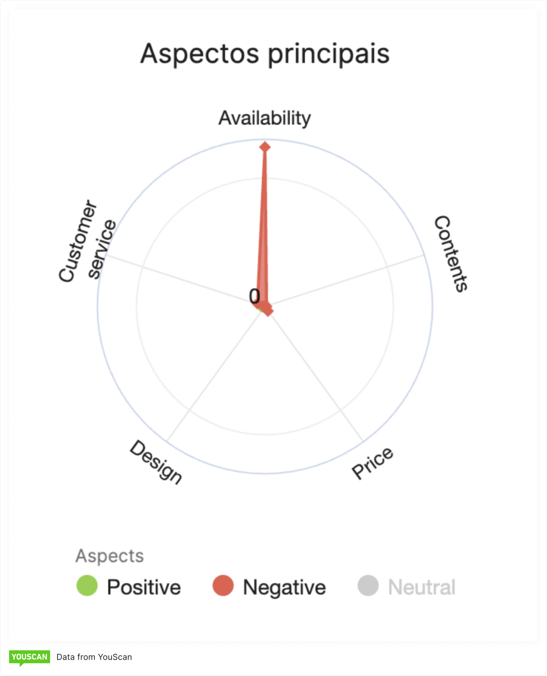Viewport: 547px width, 676px height.
Task: Click the Customer service axis label
Action: [87, 241]
